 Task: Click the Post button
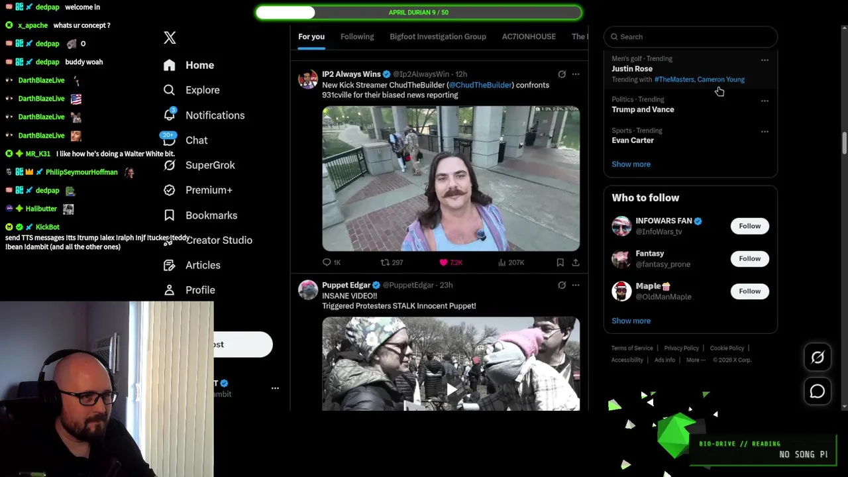242,344
